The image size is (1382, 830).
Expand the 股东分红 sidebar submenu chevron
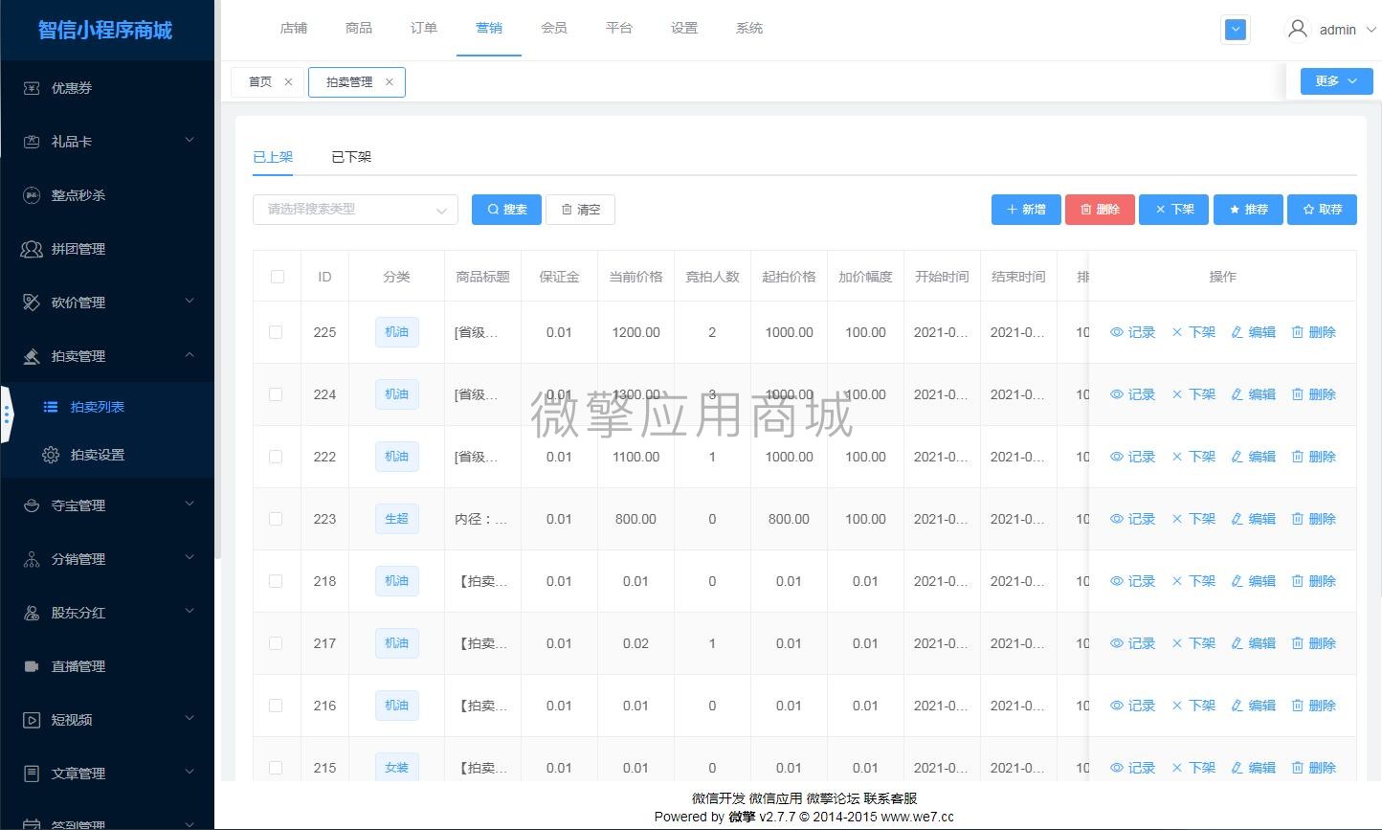click(x=189, y=612)
